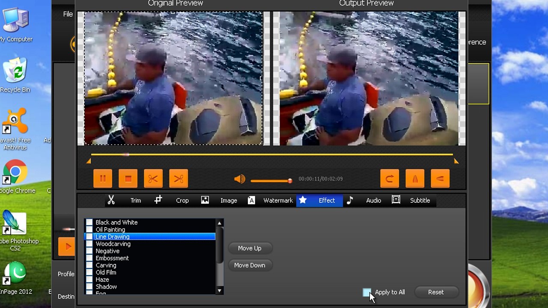The image size is (548, 308).
Task: Select the Google Chrome desktop icon
Action: [x=16, y=177]
